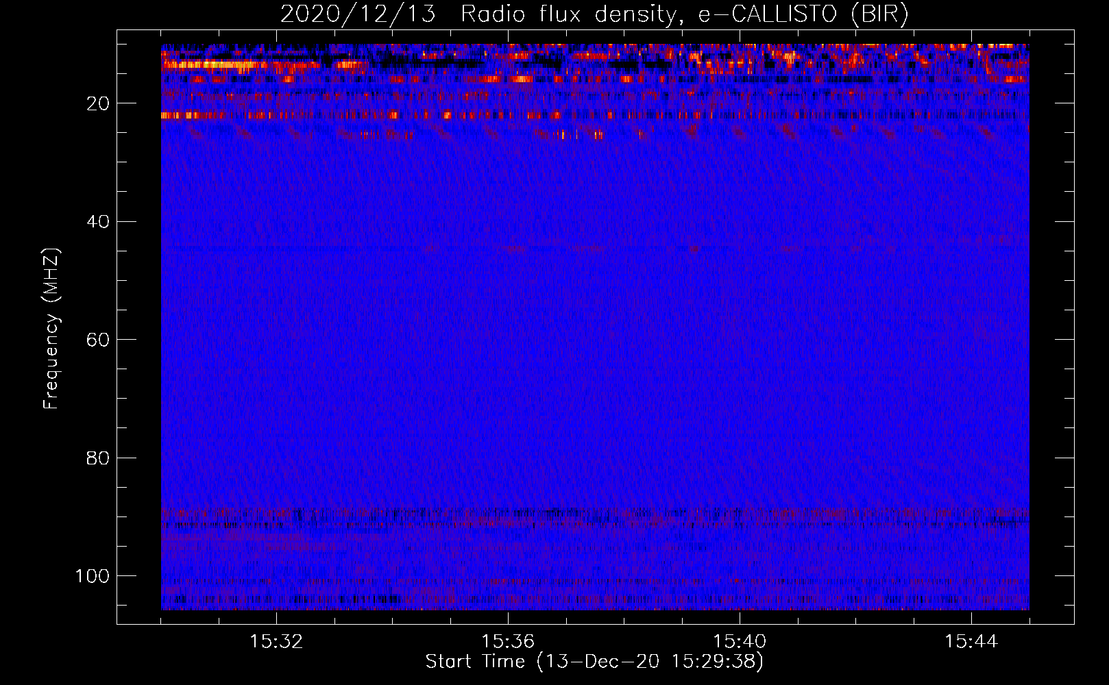Click the 'Start Time (13-Dec-20 15:29:38)' label
The width and height of the screenshot is (1109, 685).
tap(594, 662)
